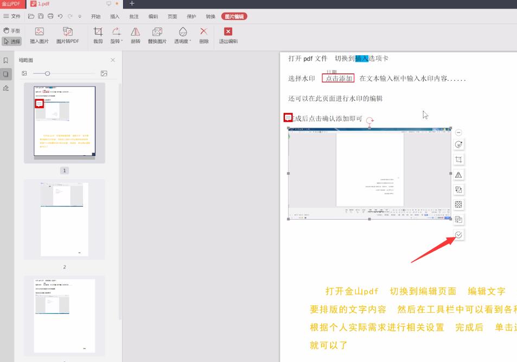517x362 pixels.
Task: Activate the 选择 select tool
Action: 12,42
